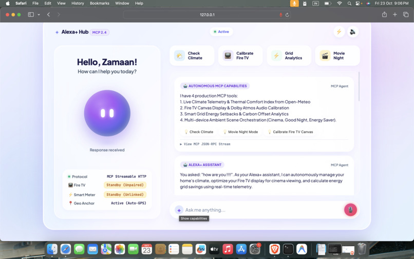Click the Active (Auto-GPS) Geo Anchor value
This screenshot has height=259, width=414.
coord(128,203)
